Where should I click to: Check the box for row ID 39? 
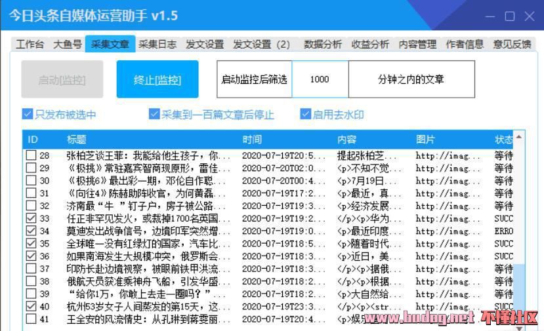click(x=31, y=294)
